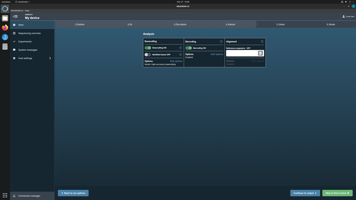The width and height of the screenshot is (356, 200).
Task: Open the Experiments page
Action: tap(25, 42)
